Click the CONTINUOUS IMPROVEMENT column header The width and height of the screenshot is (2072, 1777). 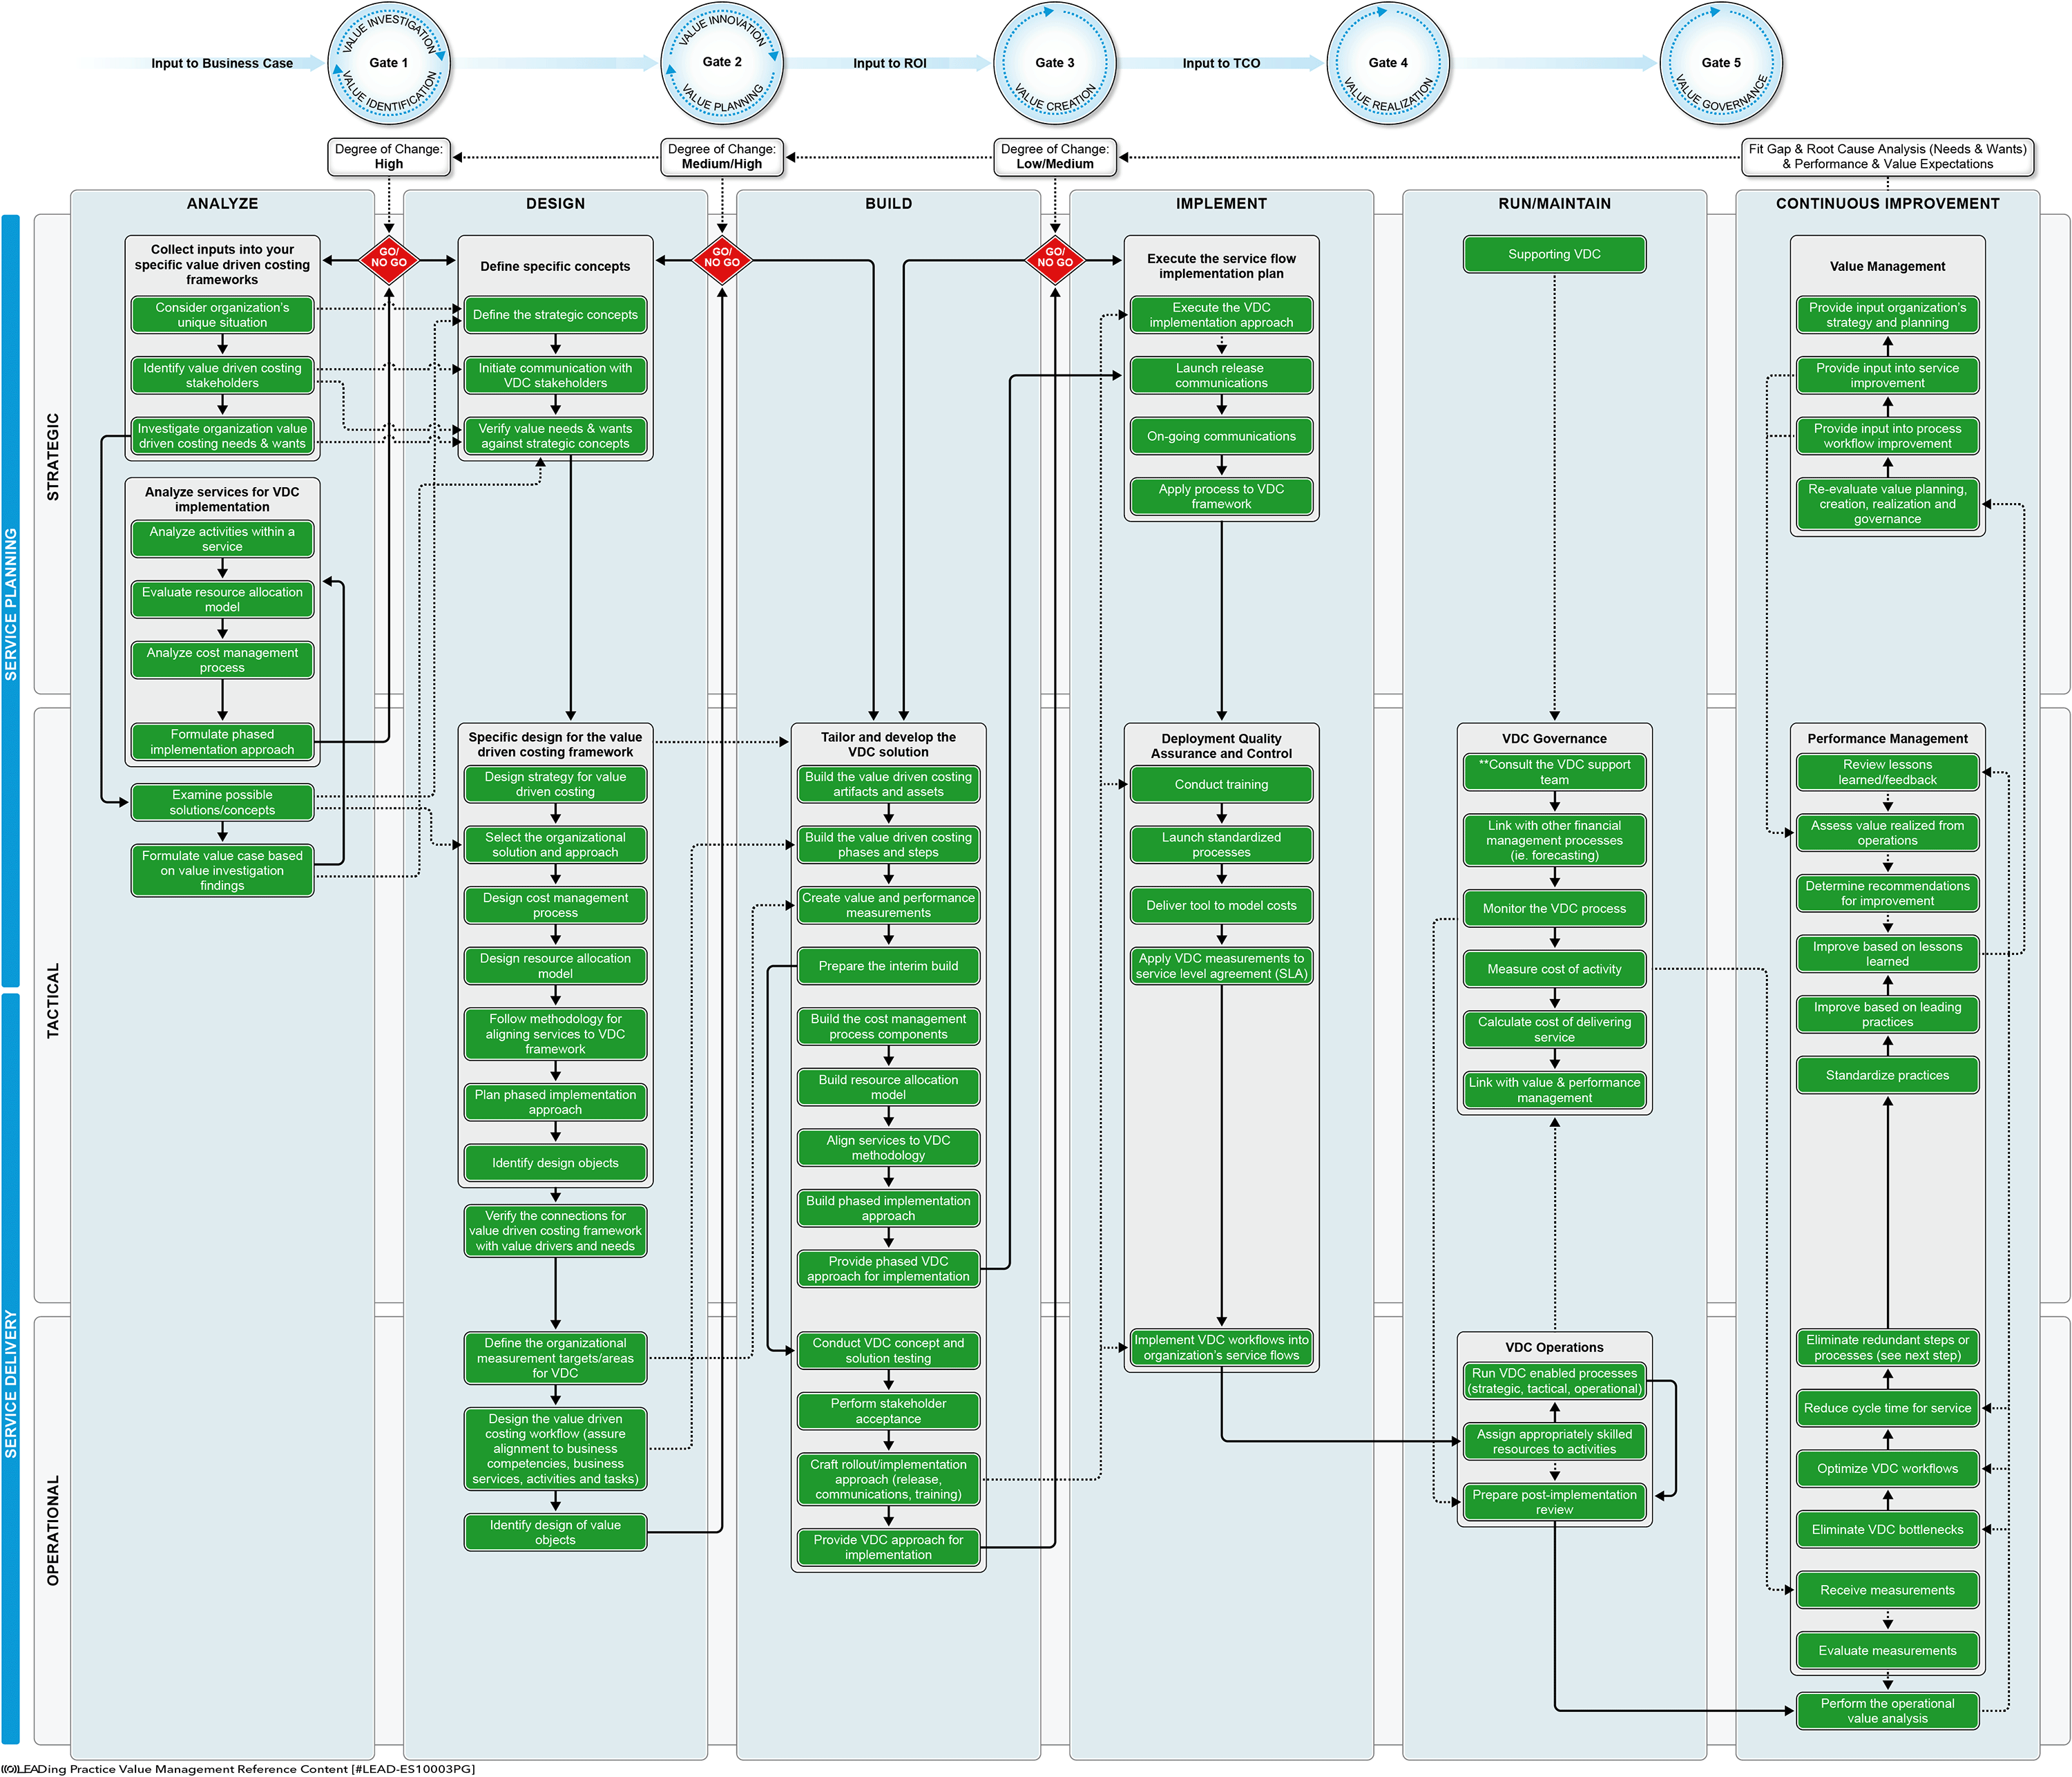tap(1887, 203)
